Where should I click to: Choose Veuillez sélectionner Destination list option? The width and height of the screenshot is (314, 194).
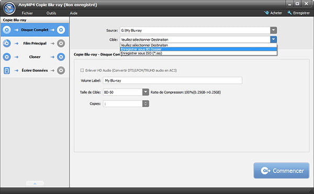point(198,45)
